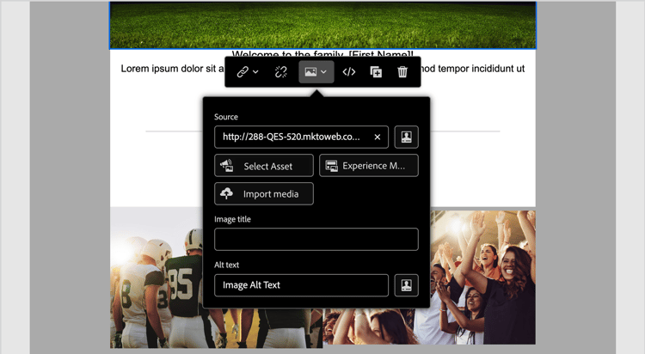Click the insert link icon in toolbar

(x=243, y=72)
